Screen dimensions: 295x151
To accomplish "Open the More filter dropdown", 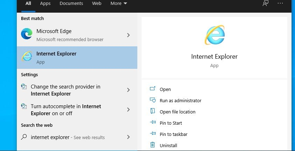I will click(x=119, y=4).
